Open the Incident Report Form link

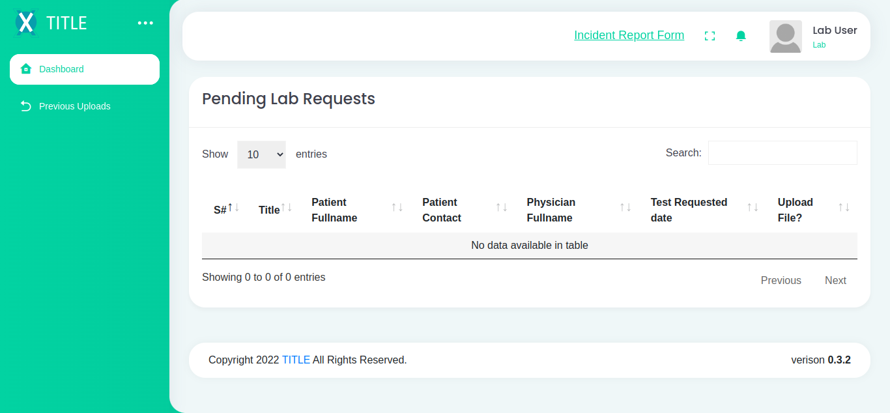click(x=629, y=35)
